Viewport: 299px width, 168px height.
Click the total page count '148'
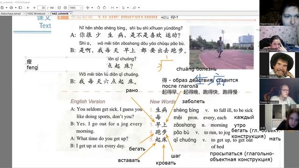(x=51, y=7)
